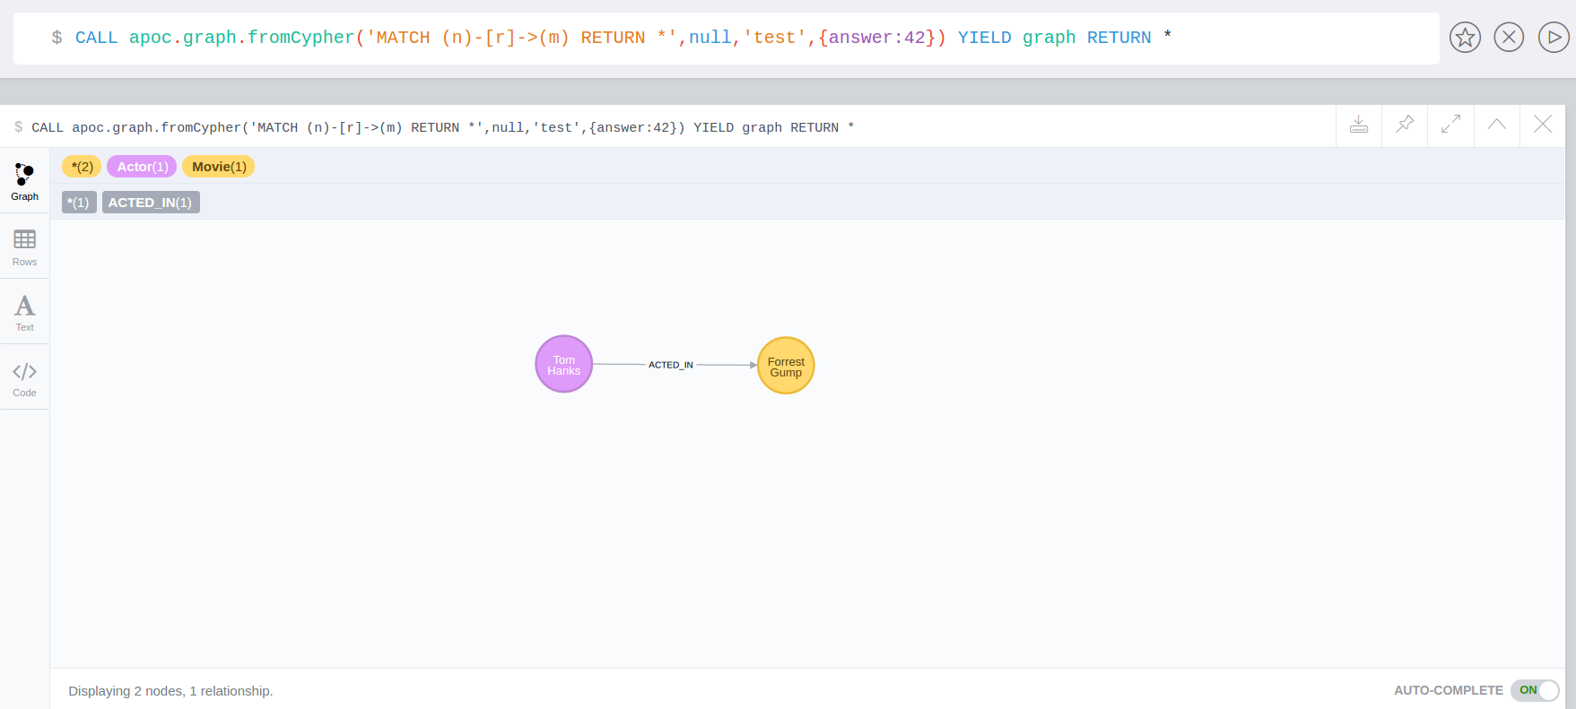The height and width of the screenshot is (709, 1576).
Task: Collapse the result frame with chevron
Action: point(1496,125)
